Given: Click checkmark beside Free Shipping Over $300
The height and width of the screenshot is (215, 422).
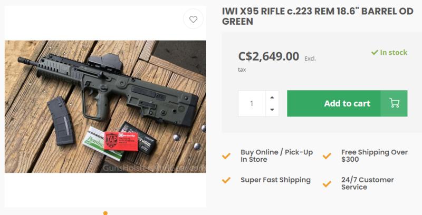Looking at the screenshot, I should pos(327,156).
